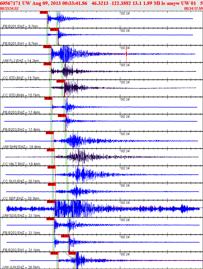The height and width of the screenshot is (269, 203).
Task: Select the eS 2 pick flag on UW JUN EHZ
Action: point(72,253)
